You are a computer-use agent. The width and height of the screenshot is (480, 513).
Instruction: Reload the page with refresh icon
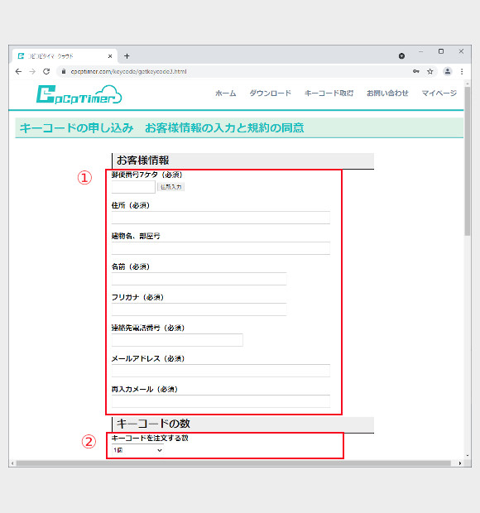46,71
